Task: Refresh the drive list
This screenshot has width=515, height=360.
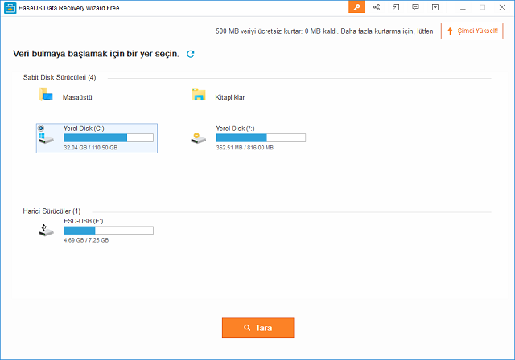Action: [x=191, y=54]
